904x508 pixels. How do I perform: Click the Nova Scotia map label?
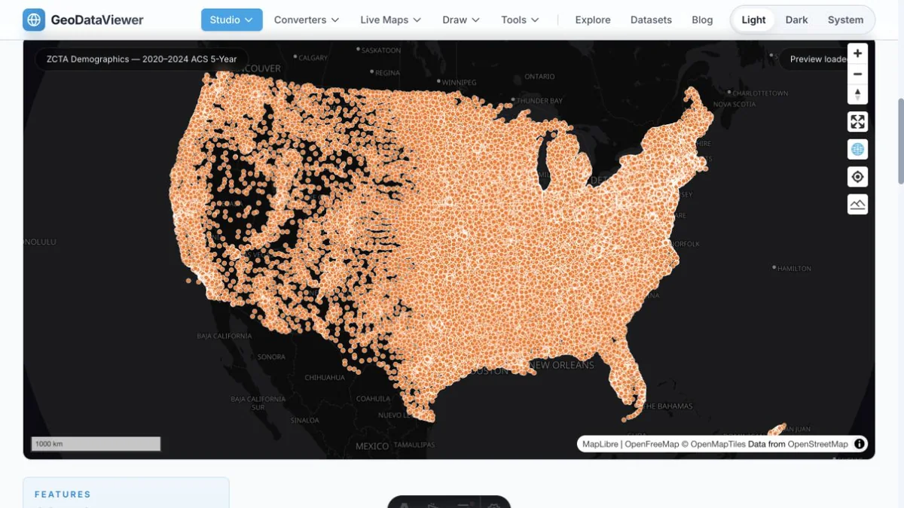734,104
